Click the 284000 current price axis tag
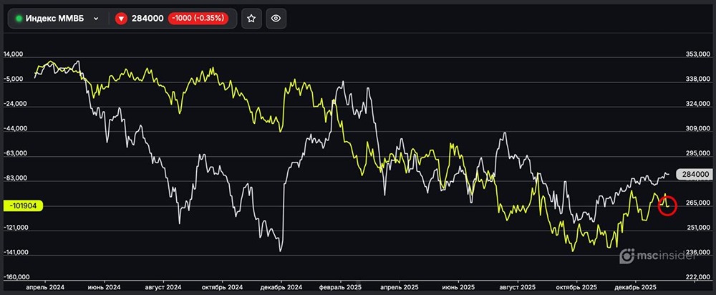This screenshot has height=295, width=716. click(695, 174)
